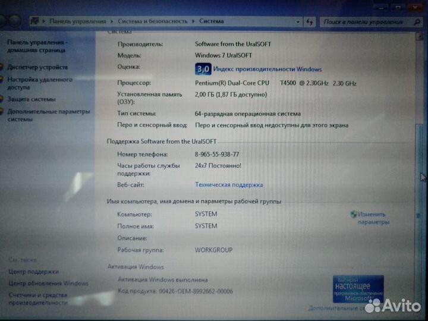The height and width of the screenshot is (321, 428).
Task: Open the Индекс производительности Windows link
Action: [x=267, y=70]
